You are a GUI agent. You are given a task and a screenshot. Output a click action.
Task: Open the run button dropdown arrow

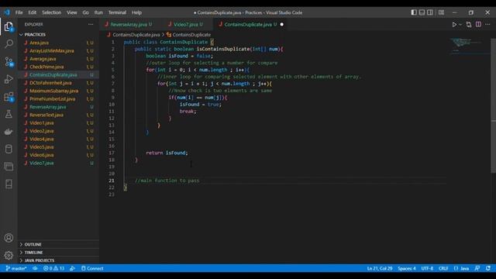pyautogui.click(x=460, y=24)
